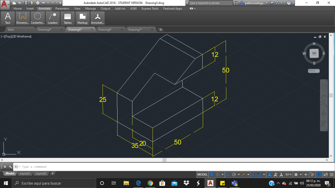Toggle ortho mode in the status bar

pyautogui.click(x=229, y=175)
